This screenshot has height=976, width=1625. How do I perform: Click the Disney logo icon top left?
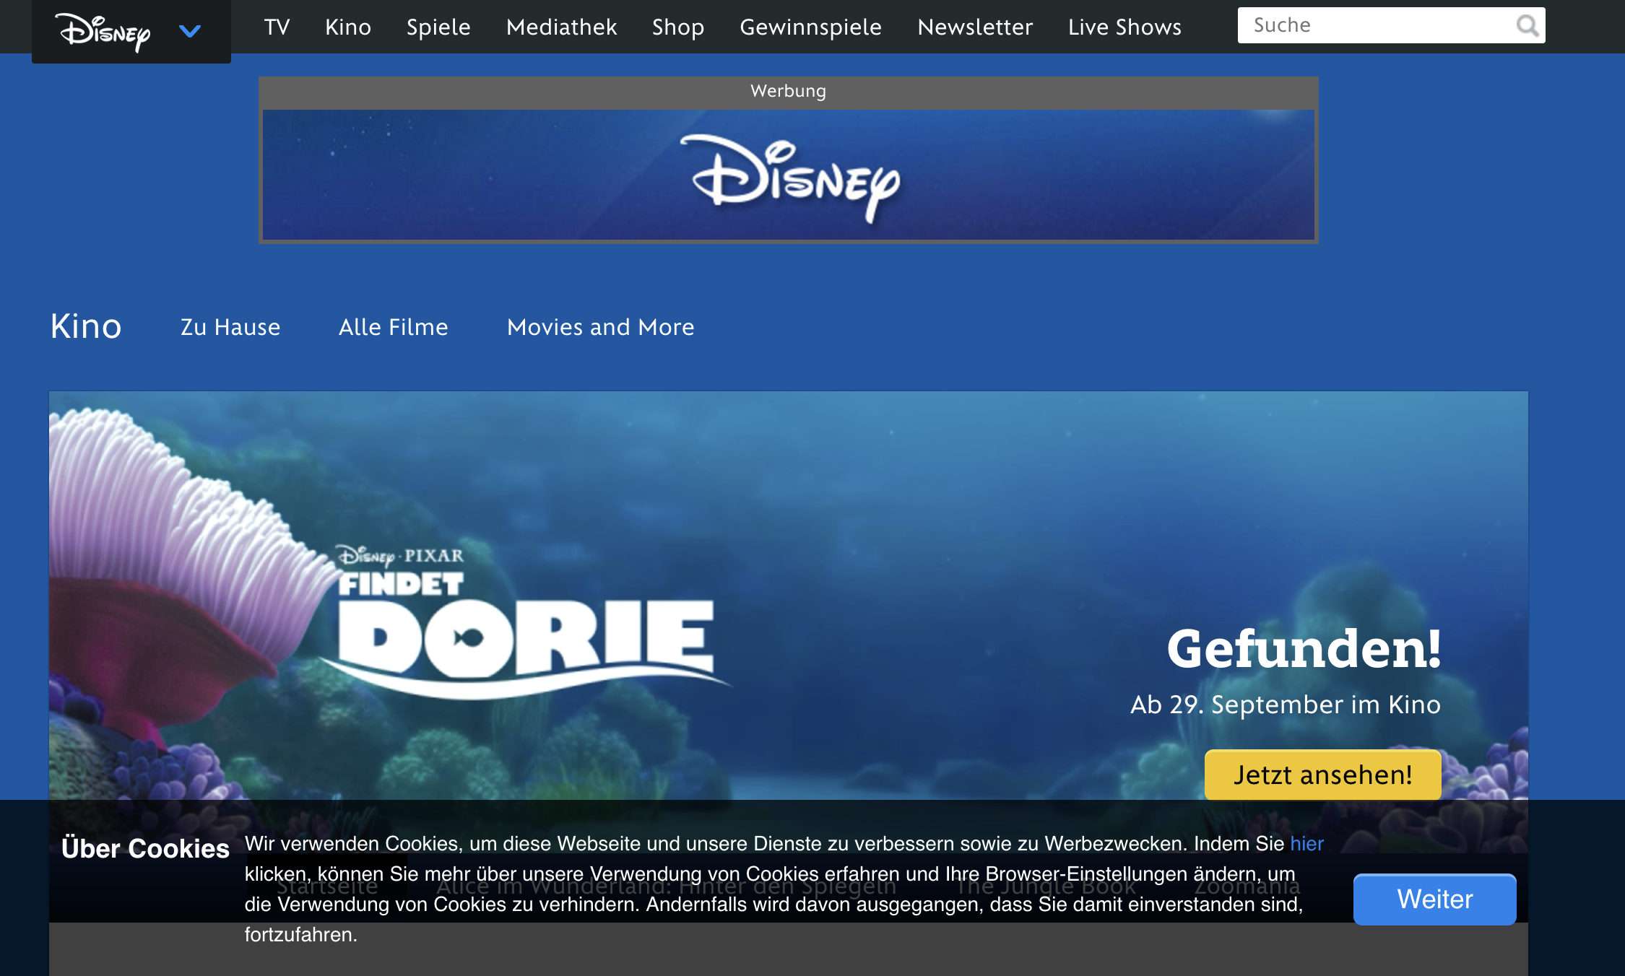click(x=105, y=31)
